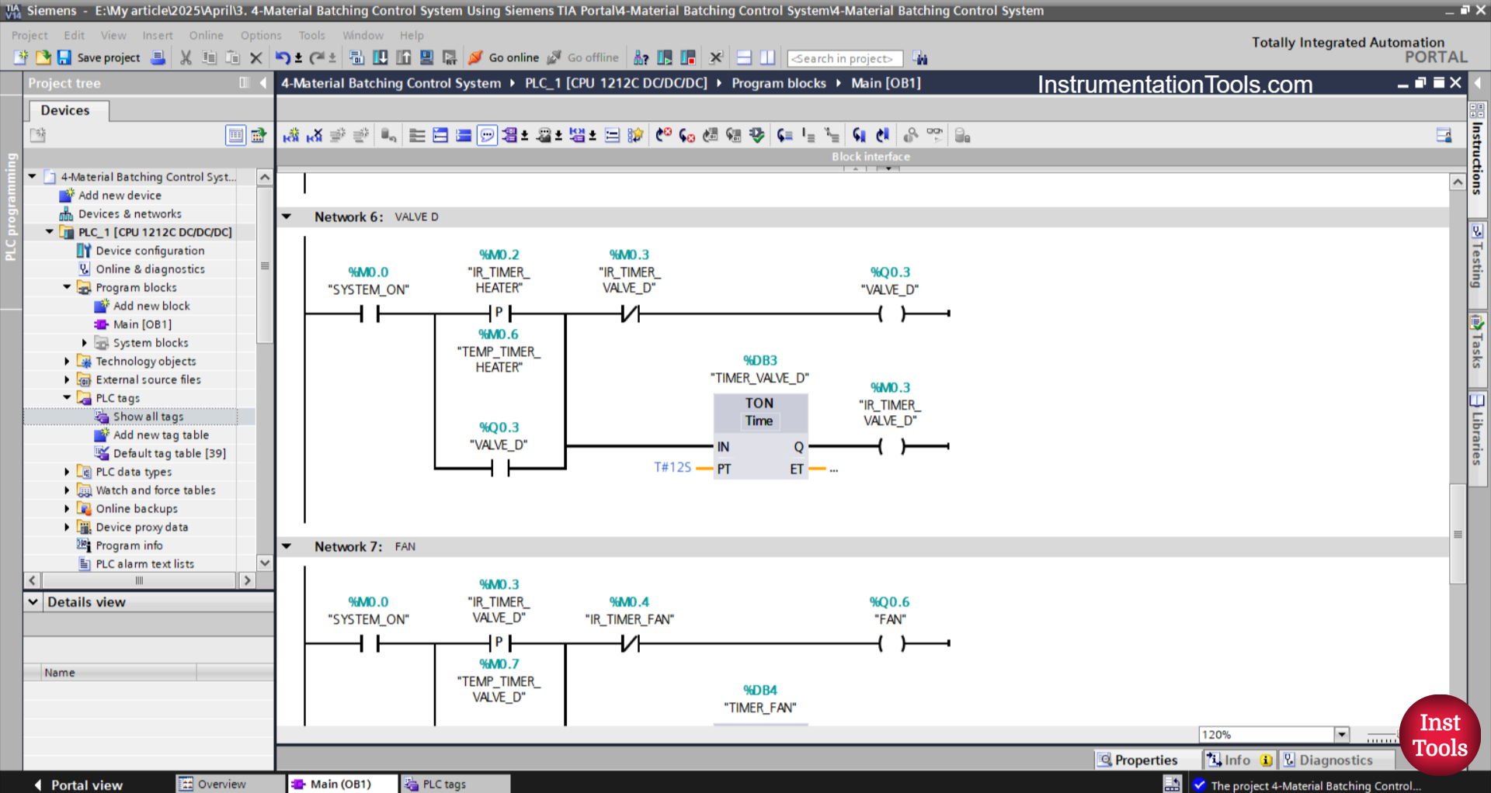The image size is (1491, 793).
Task: Click the Download to device icon
Action: tap(380, 57)
